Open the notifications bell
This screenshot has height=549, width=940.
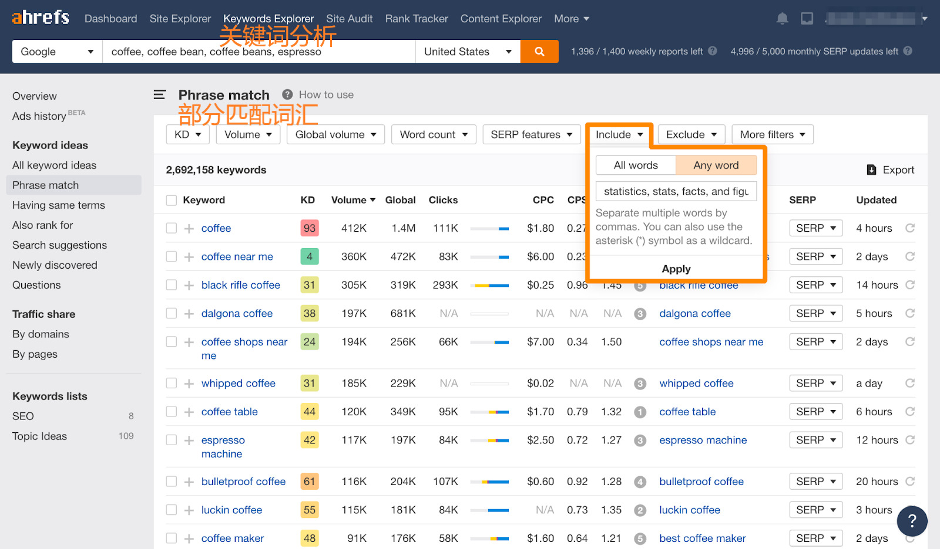(782, 19)
